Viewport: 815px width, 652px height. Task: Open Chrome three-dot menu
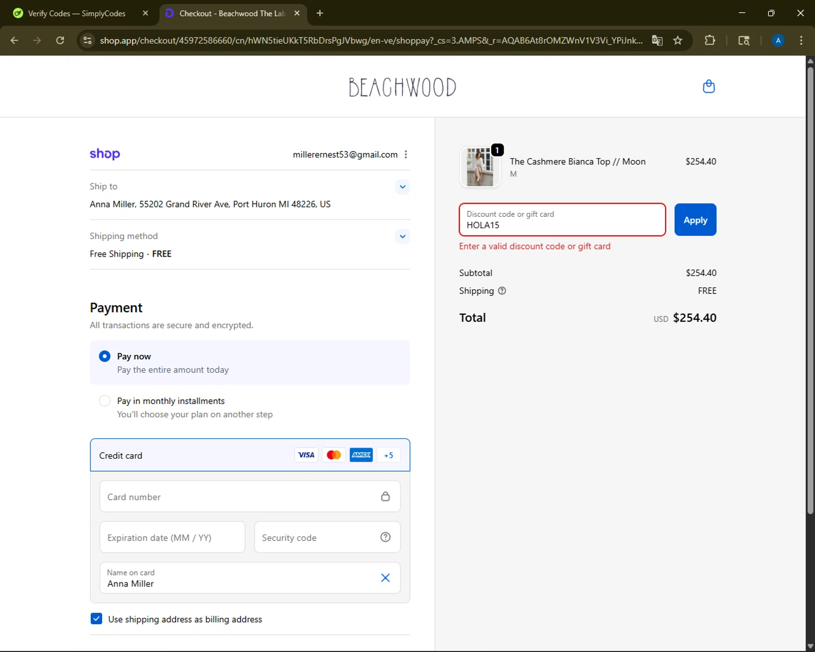point(801,40)
